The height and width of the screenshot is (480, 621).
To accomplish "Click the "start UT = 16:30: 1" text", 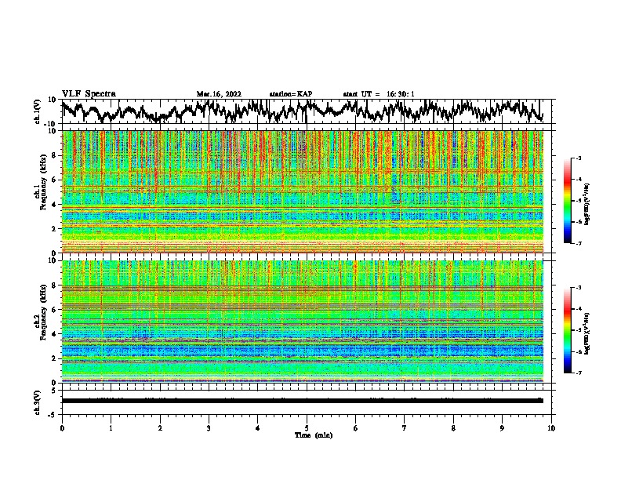I will tap(379, 94).
